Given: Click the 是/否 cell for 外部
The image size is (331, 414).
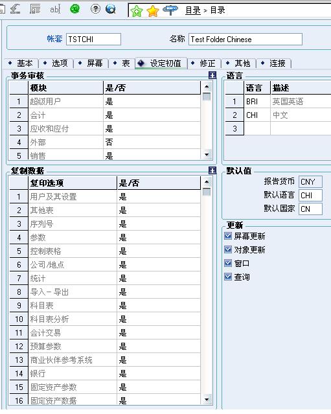Looking at the screenshot, I should click(x=152, y=143).
